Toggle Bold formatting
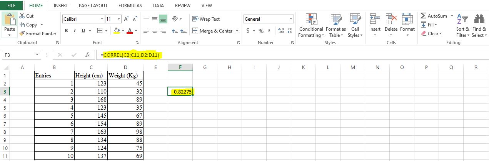 (x=66, y=31)
